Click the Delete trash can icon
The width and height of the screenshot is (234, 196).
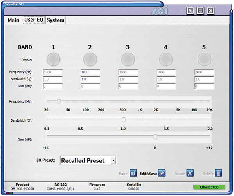(218, 173)
